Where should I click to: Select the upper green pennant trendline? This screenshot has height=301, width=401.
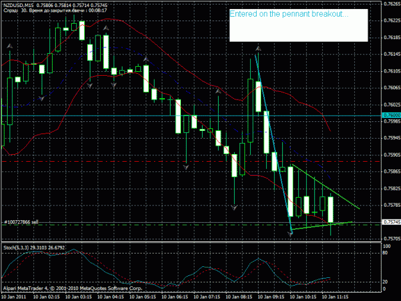(326, 186)
